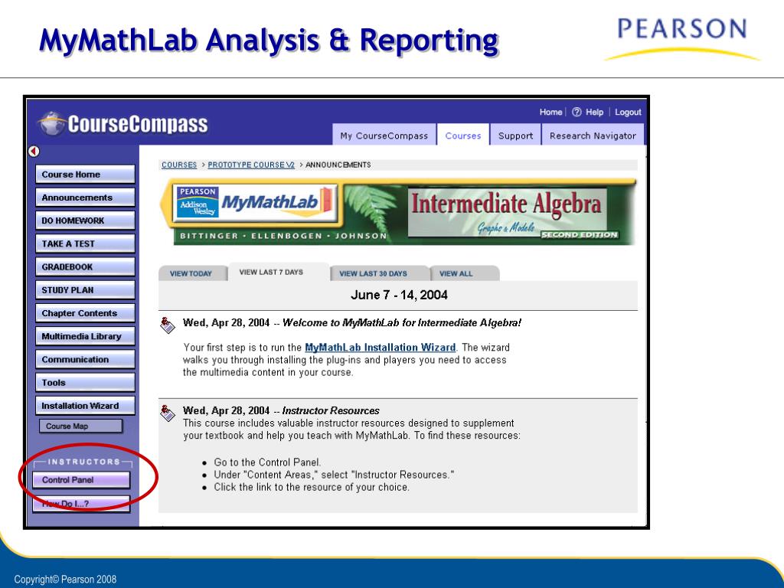Collapse the sidebar with the red arrow icon

point(34,151)
